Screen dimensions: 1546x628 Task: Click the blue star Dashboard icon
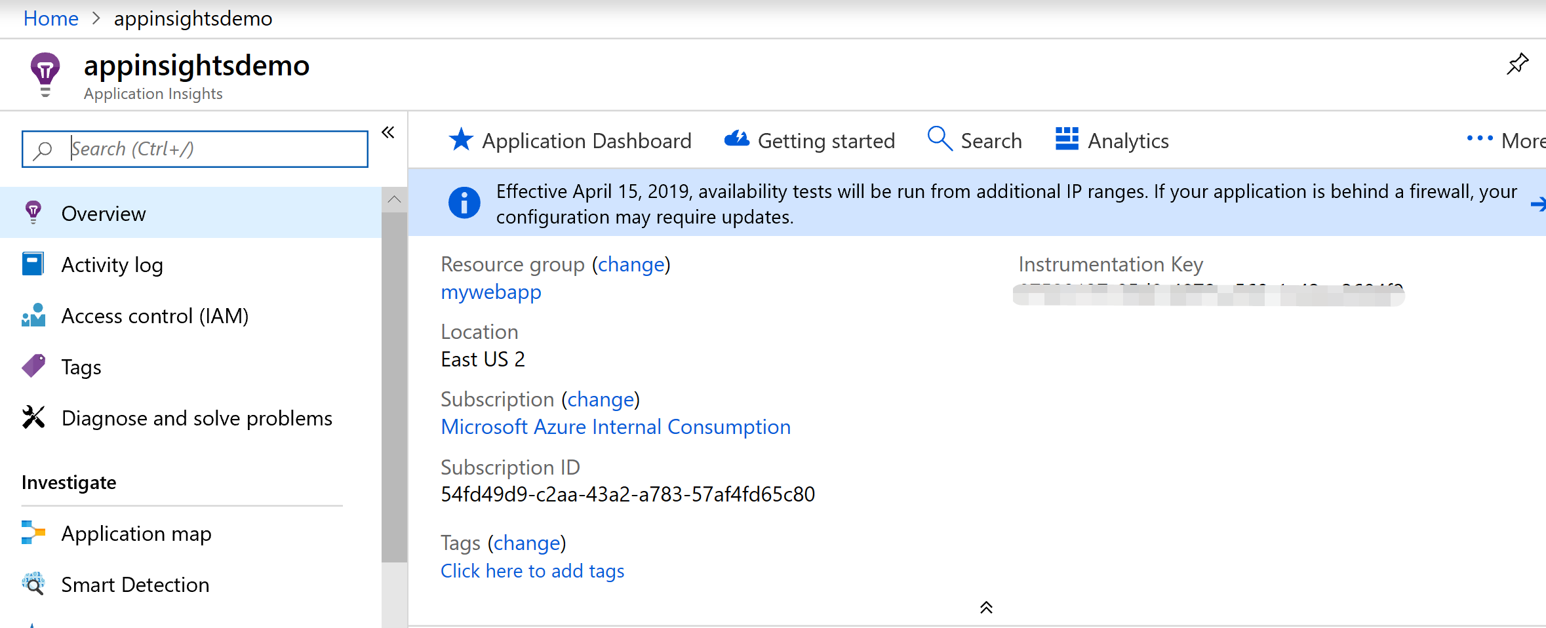tap(461, 139)
